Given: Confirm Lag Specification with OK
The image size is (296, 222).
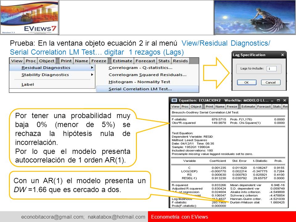Looking at the screenshot, I should [247, 83].
